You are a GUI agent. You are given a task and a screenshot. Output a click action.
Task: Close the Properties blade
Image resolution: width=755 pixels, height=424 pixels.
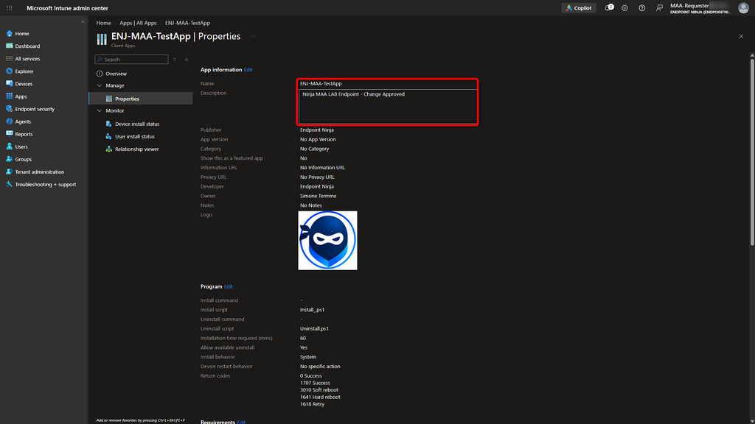click(741, 36)
